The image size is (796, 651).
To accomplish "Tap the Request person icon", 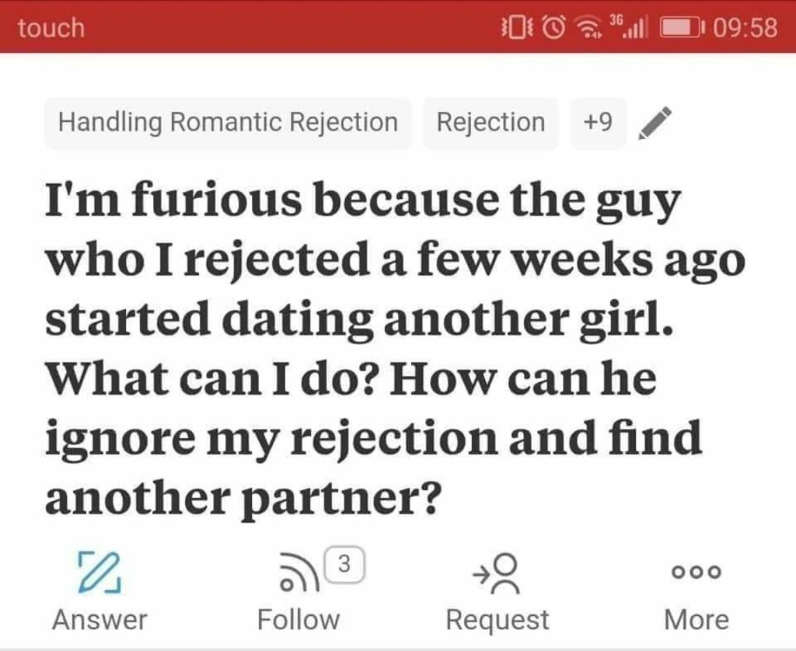I will [496, 573].
